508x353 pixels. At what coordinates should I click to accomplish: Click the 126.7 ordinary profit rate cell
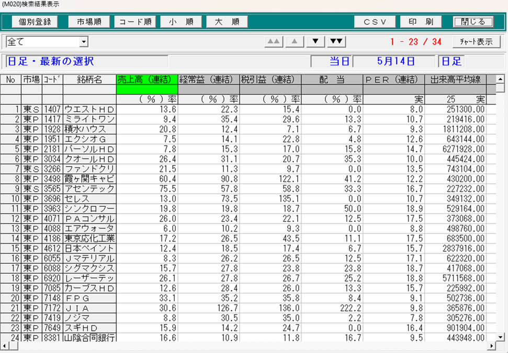[x=209, y=308]
